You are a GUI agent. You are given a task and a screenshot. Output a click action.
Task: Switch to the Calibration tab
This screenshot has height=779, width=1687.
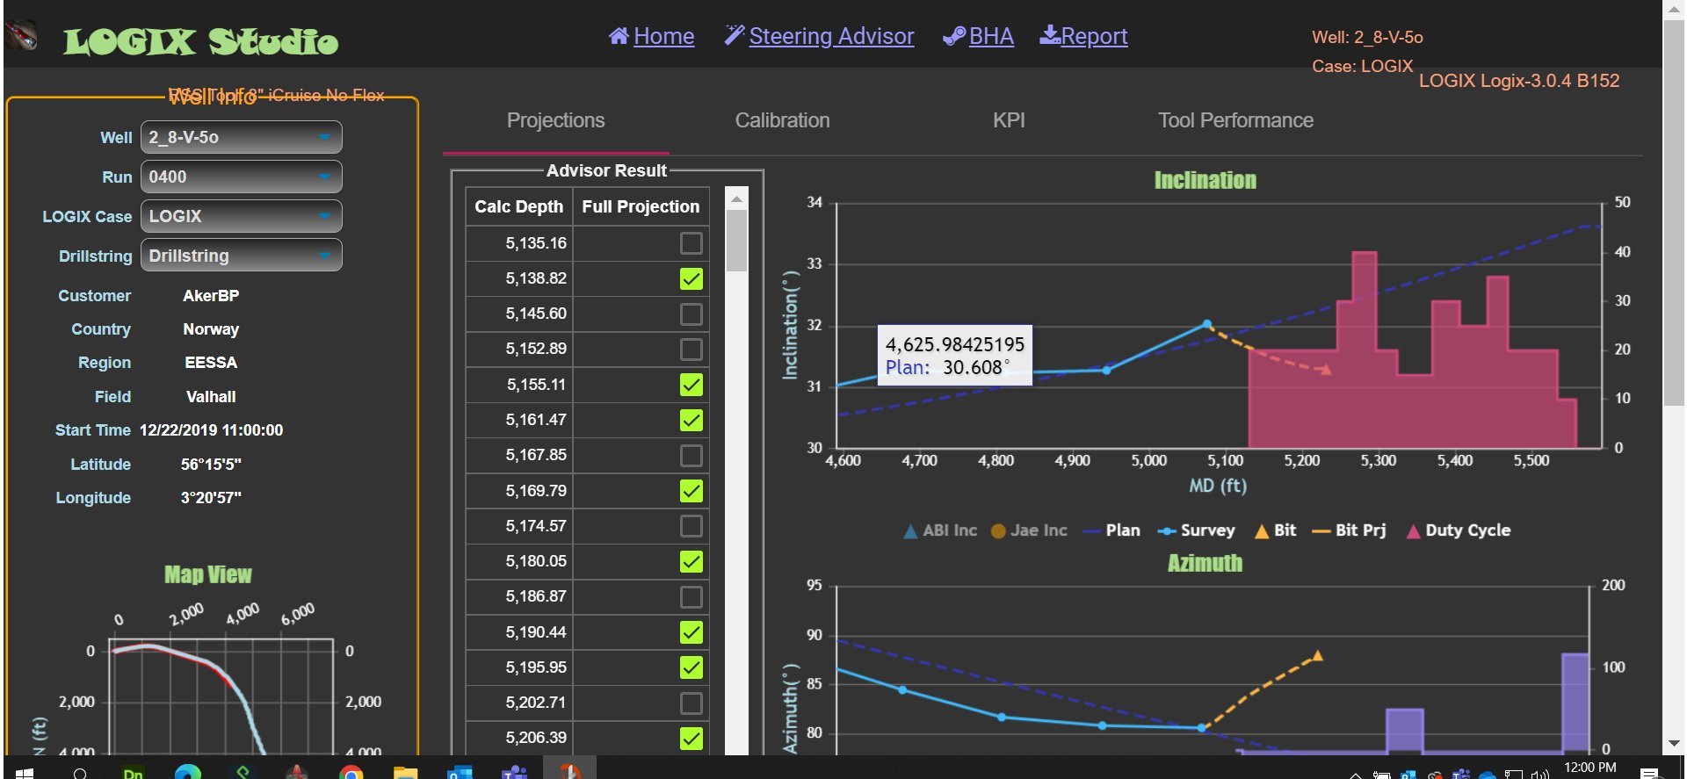[x=782, y=120]
